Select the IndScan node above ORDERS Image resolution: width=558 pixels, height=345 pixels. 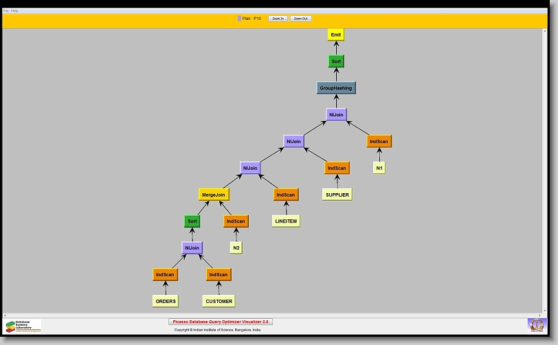tap(165, 274)
